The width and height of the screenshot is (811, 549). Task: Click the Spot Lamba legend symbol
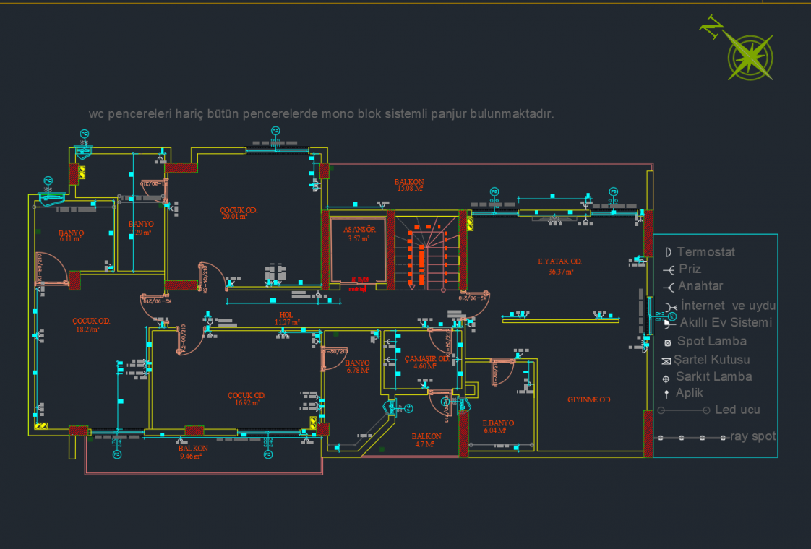[668, 342]
